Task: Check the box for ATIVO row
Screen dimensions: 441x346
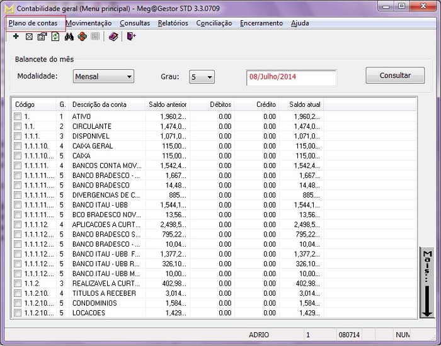Action: 18,116
